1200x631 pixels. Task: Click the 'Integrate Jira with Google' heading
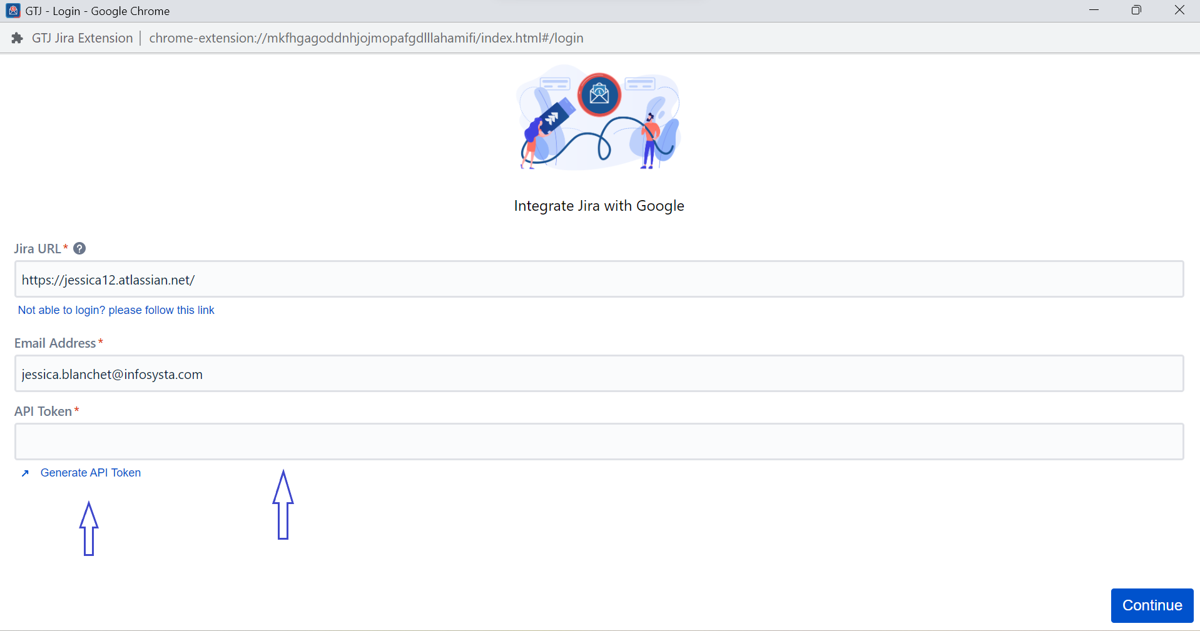click(599, 206)
